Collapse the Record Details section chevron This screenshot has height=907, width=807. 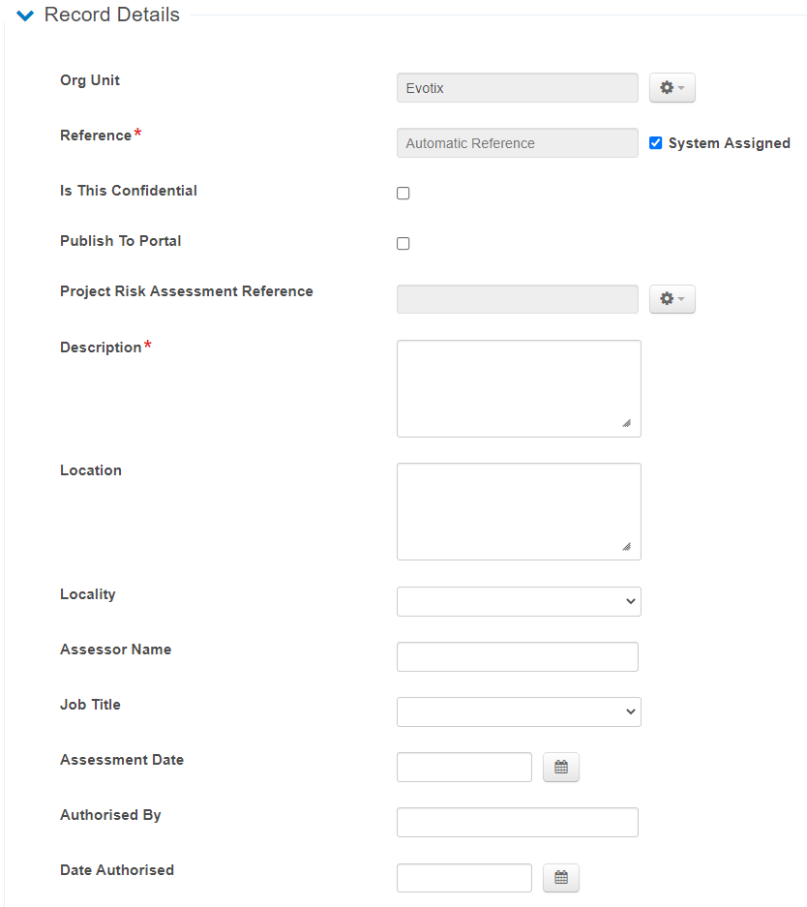click(25, 15)
